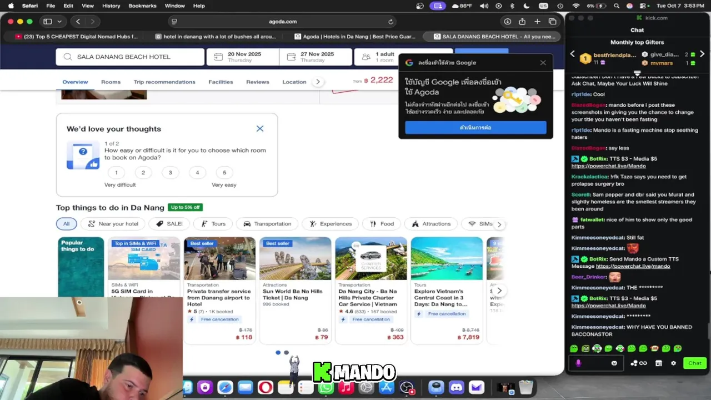Click the blue Google sign-in continue button

pos(475,127)
